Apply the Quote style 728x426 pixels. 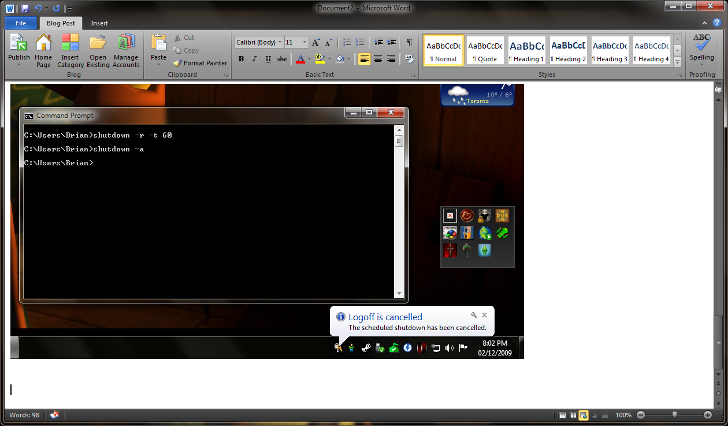485,51
